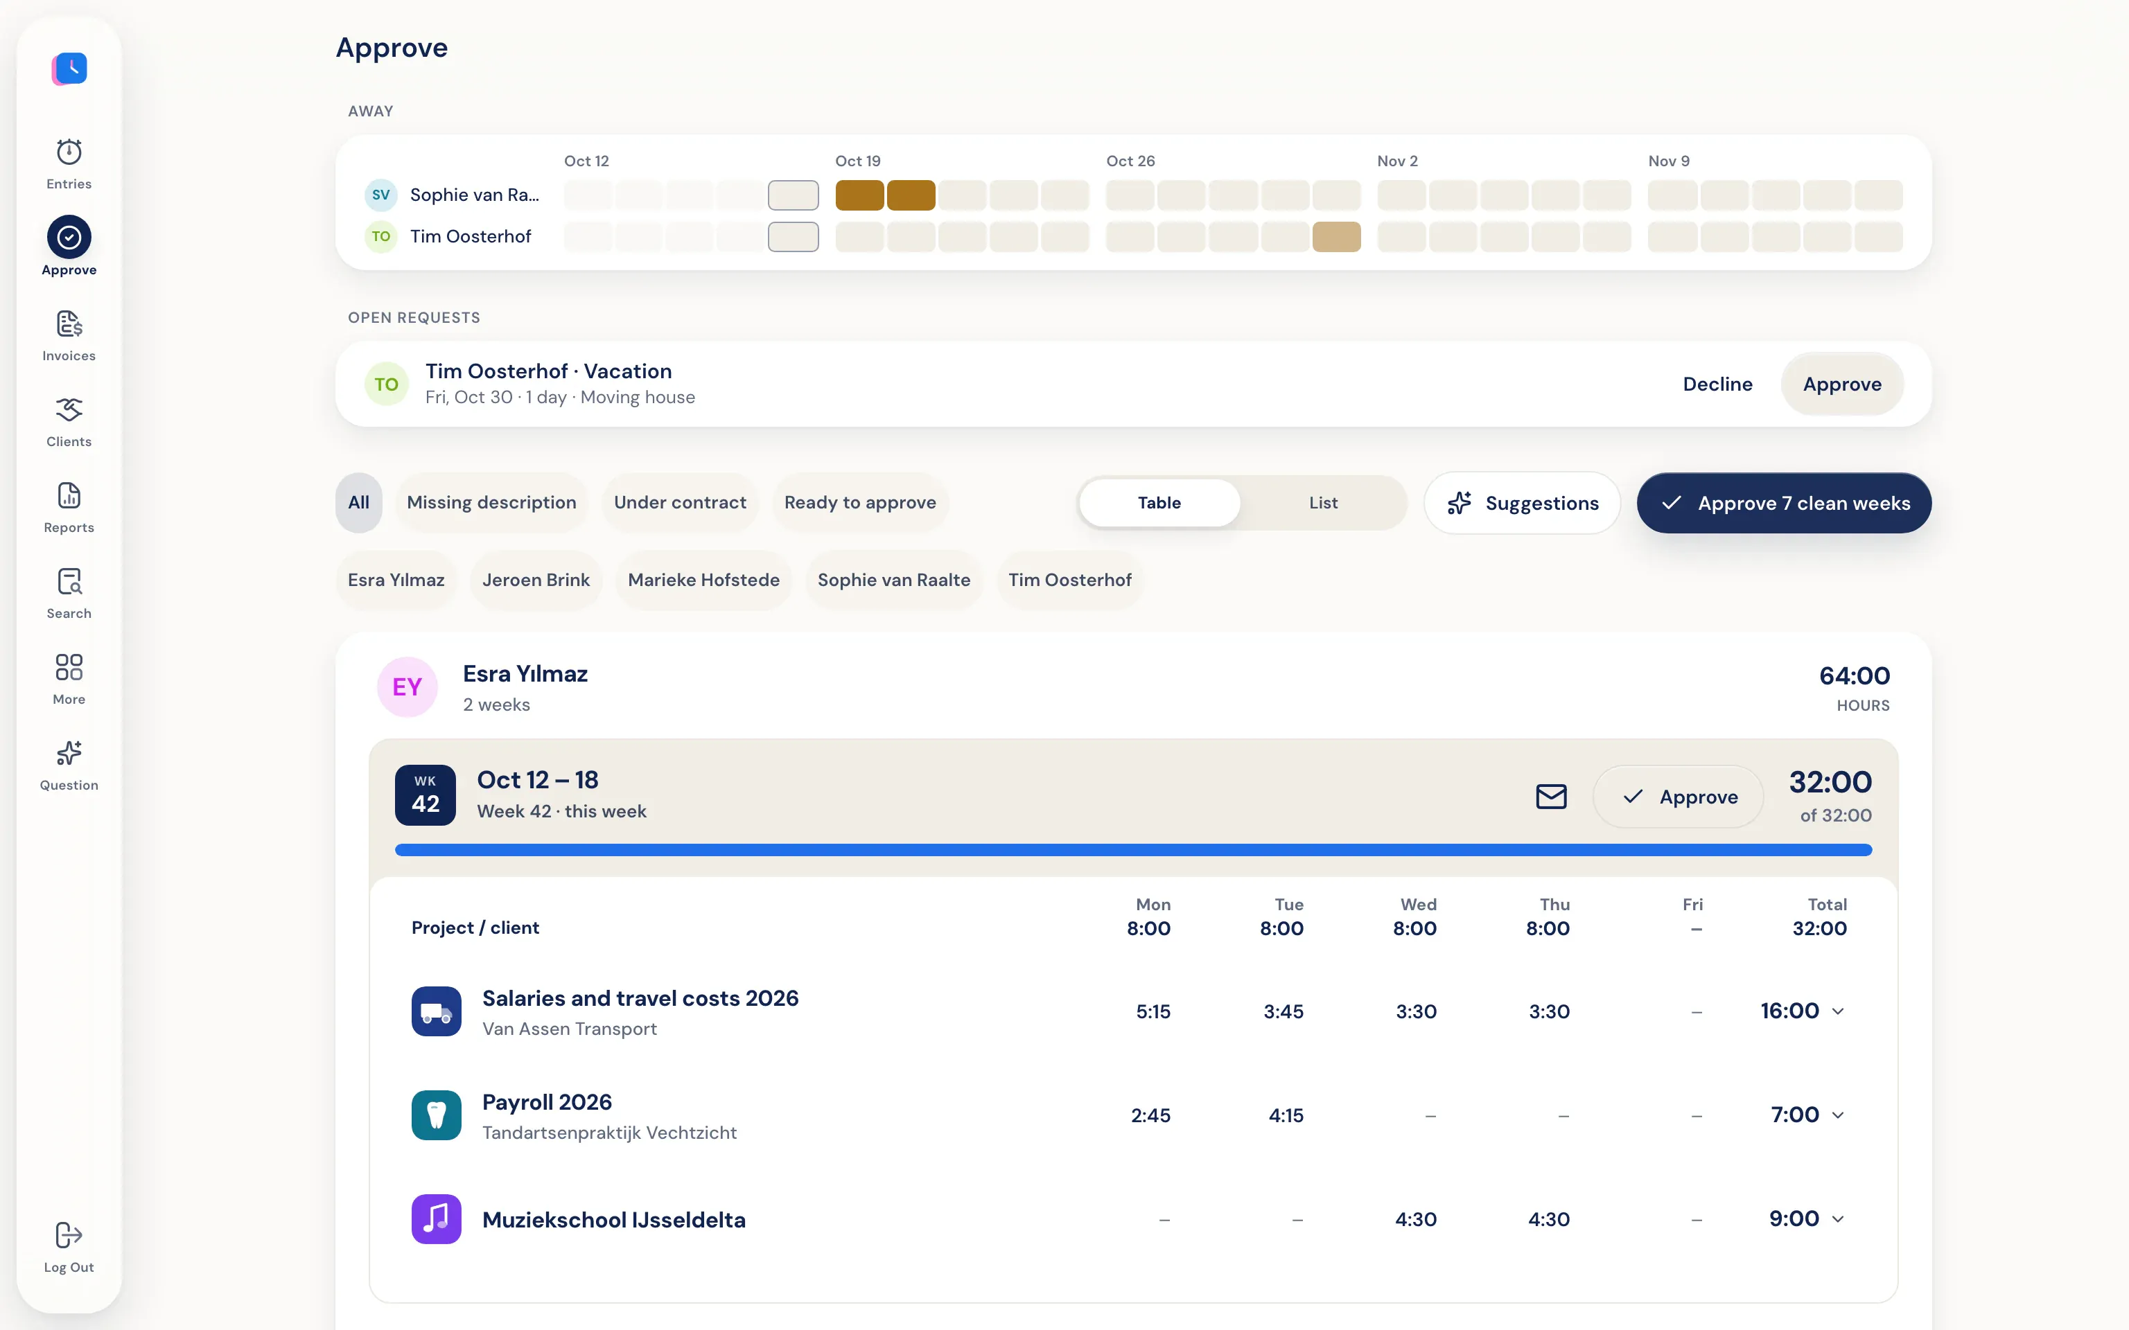Expand the Muziekschool IJsseldelta row chevron
This screenshot has height=1330, width=2129.
pos(1838,1218)
